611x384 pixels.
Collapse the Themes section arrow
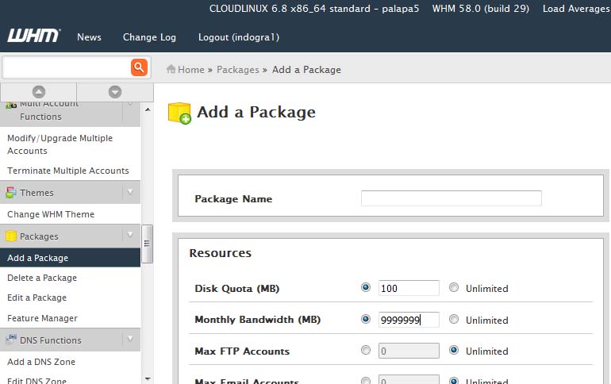[x=130, y=192]
